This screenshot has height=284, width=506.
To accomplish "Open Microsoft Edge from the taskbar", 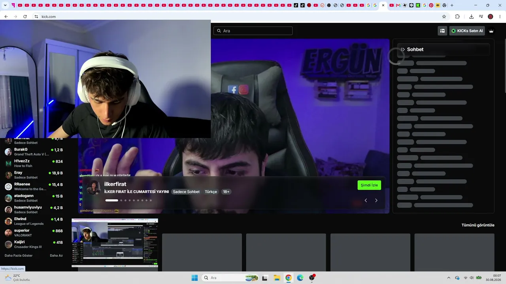I will click(300, 278).
